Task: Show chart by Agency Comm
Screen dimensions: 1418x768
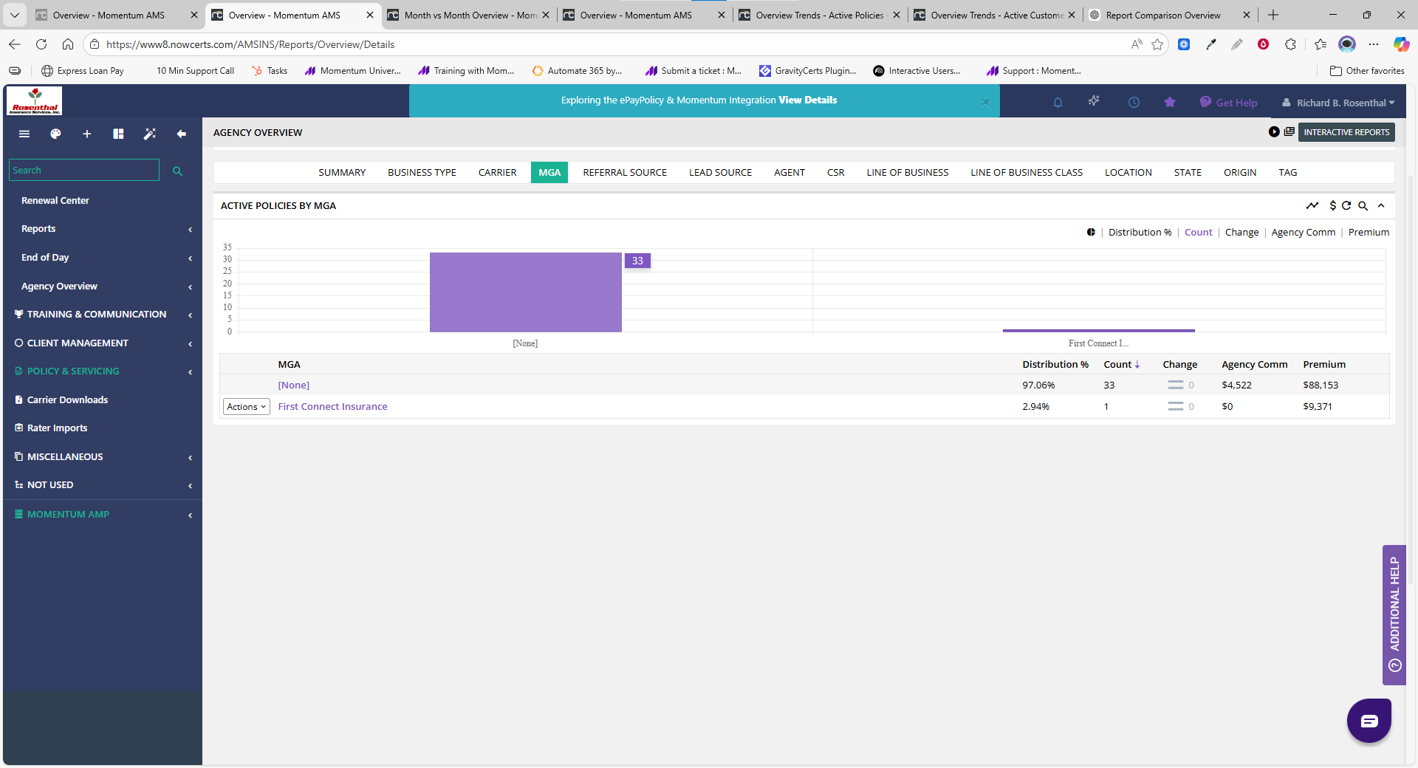Action: pos(1303,233)
